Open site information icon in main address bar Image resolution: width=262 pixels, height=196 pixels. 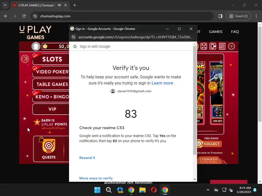click(35, 16)
